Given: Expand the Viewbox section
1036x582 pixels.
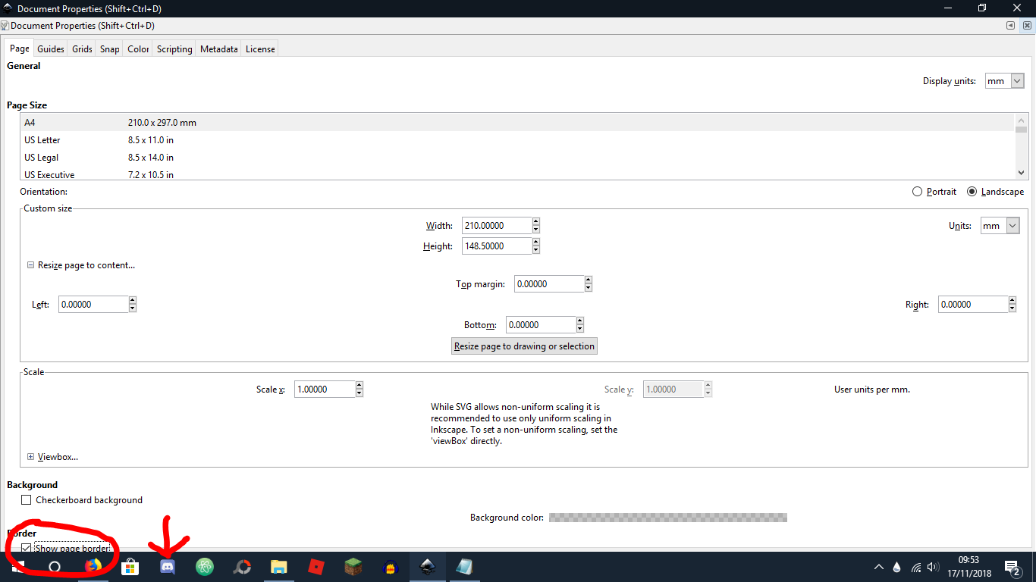Looking at the screenshot, I should click(x=30, y=456).
